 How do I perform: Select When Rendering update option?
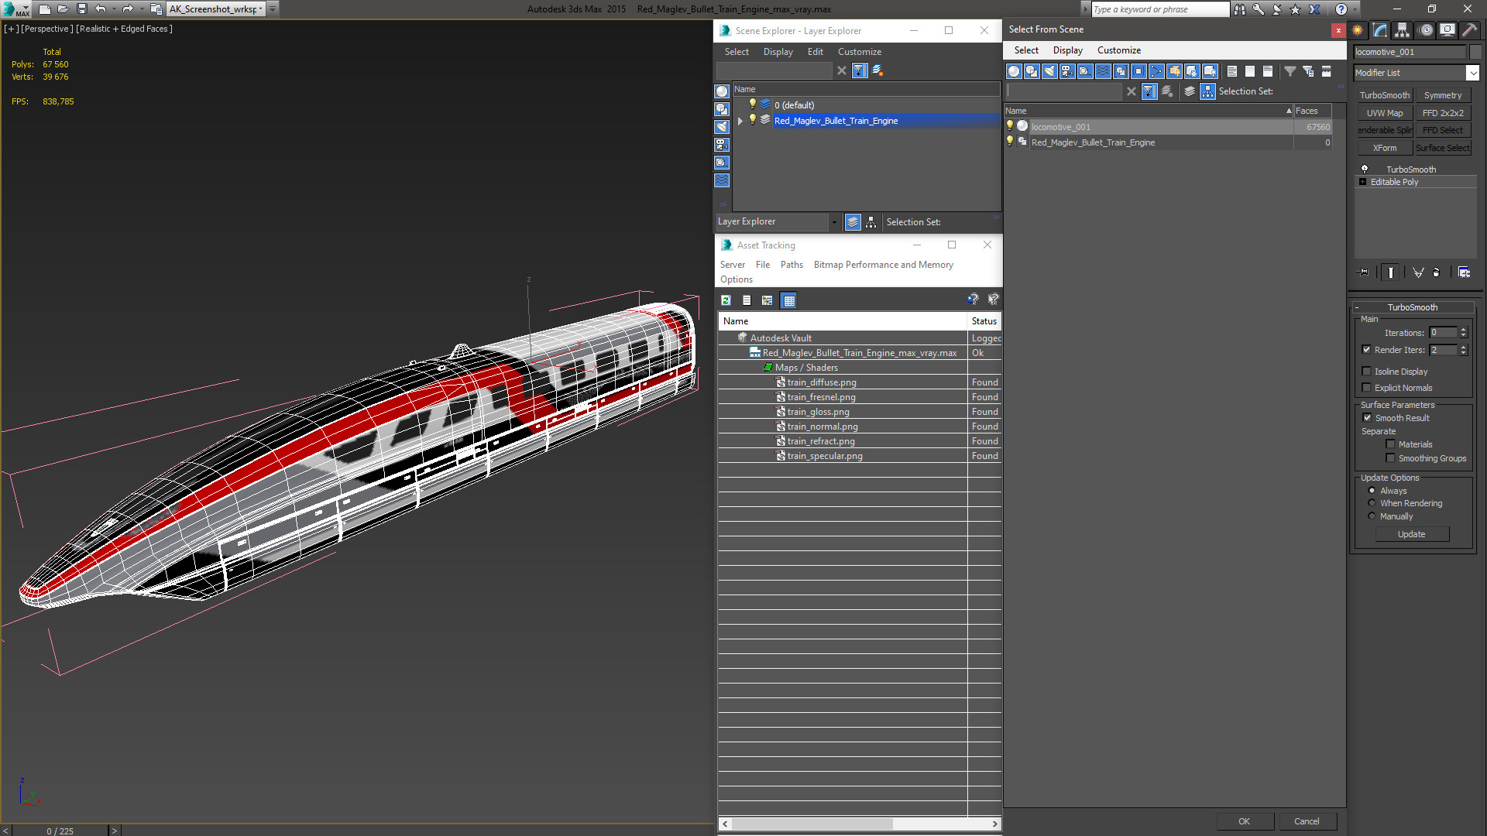point(1372,503)
